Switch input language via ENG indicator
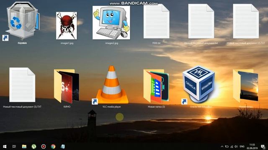This screenshot has height=150, width=268. [242, 146]
